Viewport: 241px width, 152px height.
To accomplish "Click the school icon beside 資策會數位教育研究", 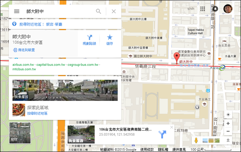I will click(209, 53).
